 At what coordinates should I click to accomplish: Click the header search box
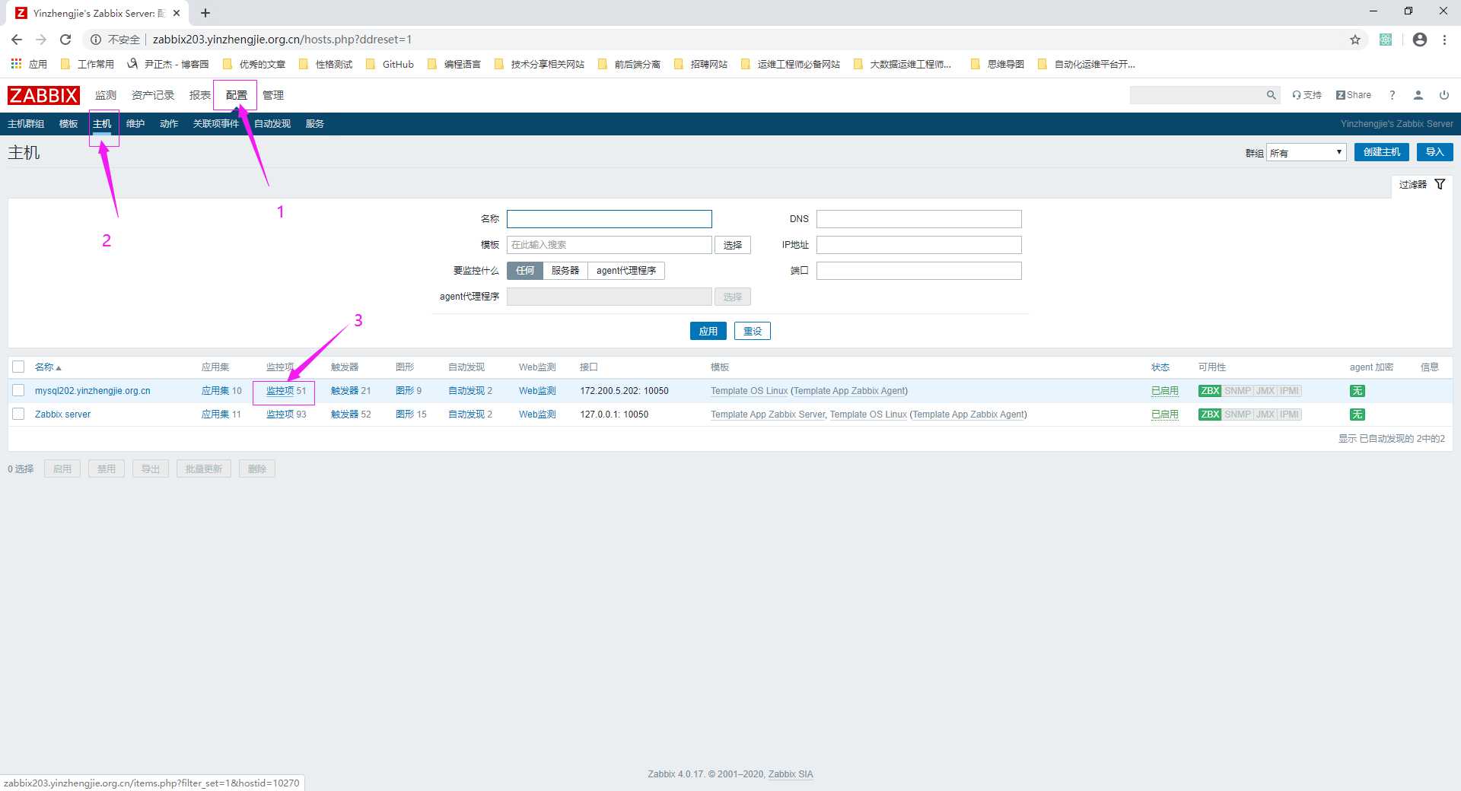point(1198,95)
